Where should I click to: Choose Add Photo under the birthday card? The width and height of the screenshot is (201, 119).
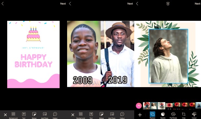(45, 115)
